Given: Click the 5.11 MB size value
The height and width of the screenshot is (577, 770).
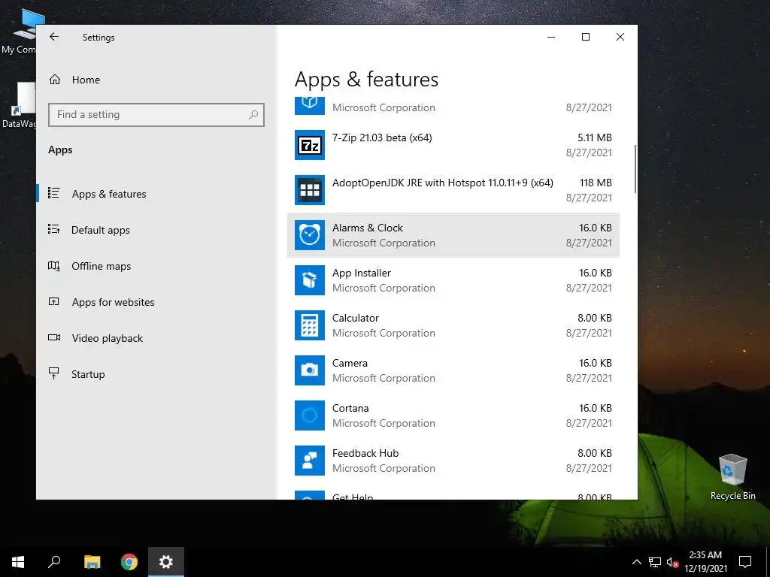Looking at the screenshot, I should coord(594,137).
